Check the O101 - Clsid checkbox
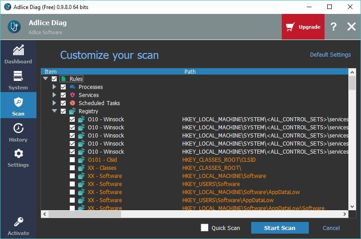The width and height of the screenshot is (361, 239). click(72, 160)
